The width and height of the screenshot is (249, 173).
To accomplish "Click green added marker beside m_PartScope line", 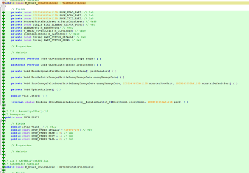I will click(x=4, y=34).
